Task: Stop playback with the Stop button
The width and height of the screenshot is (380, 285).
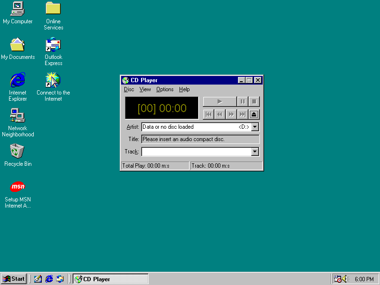Action: pyautogui.click(x=254, y=102)
